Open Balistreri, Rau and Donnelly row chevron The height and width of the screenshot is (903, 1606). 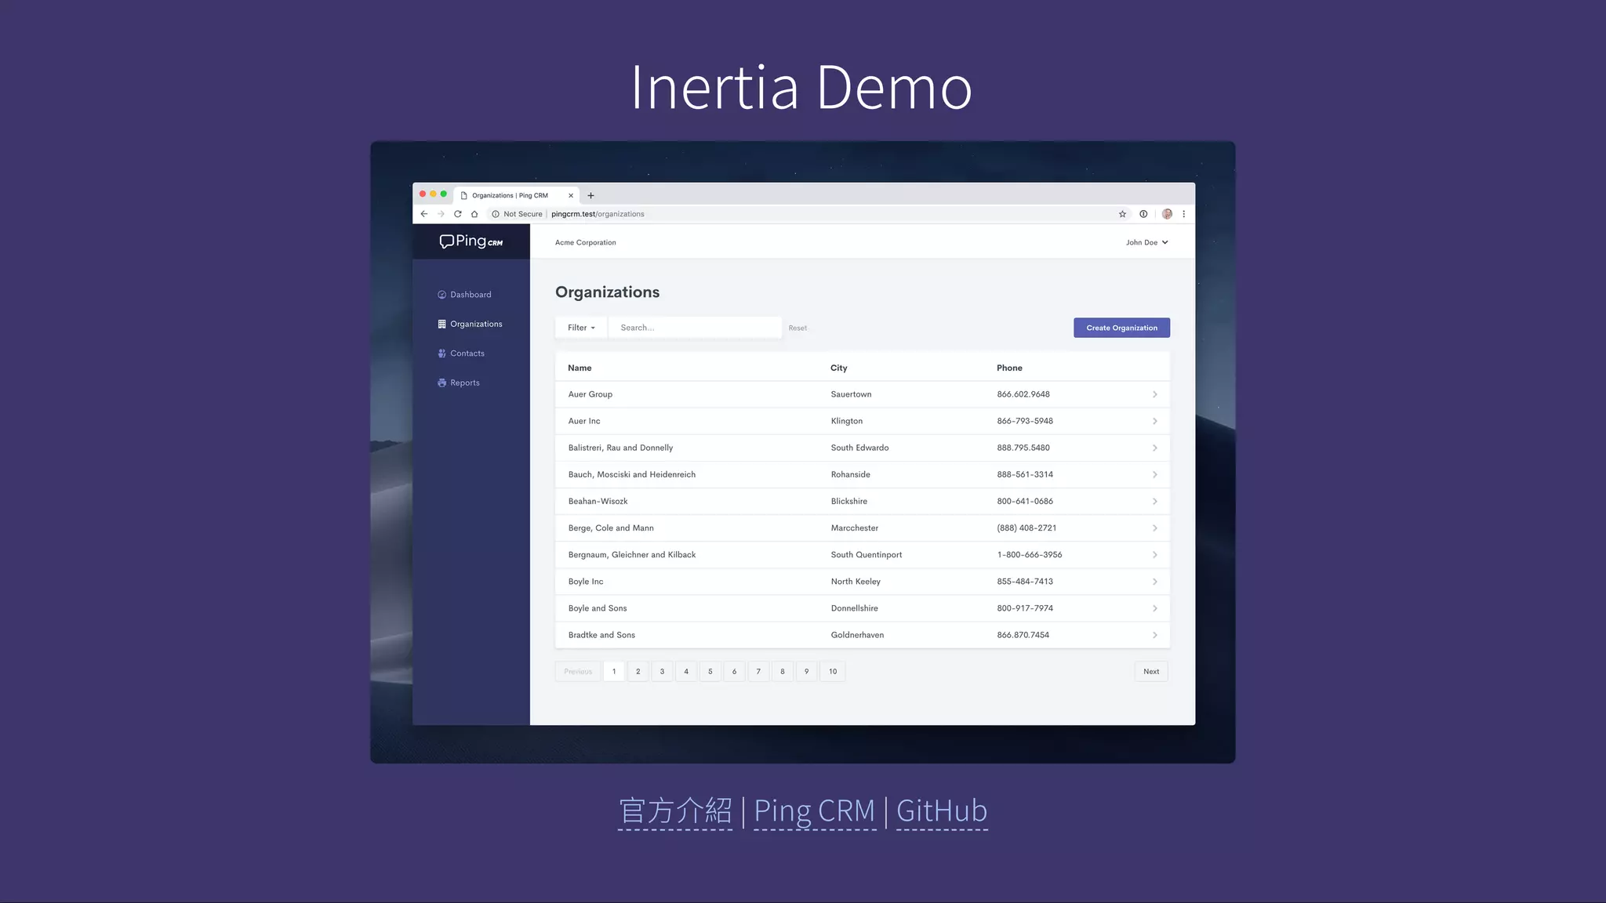pyautogui.click(x=1154, y=448)
